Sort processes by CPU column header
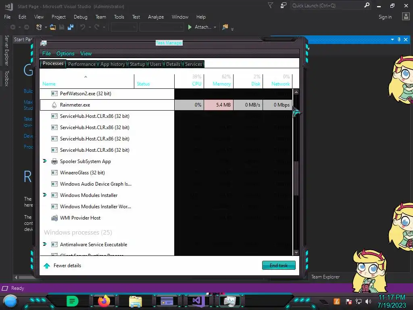Image resolution: width=413 pixels, height=310 pixels. coord(190,80)
